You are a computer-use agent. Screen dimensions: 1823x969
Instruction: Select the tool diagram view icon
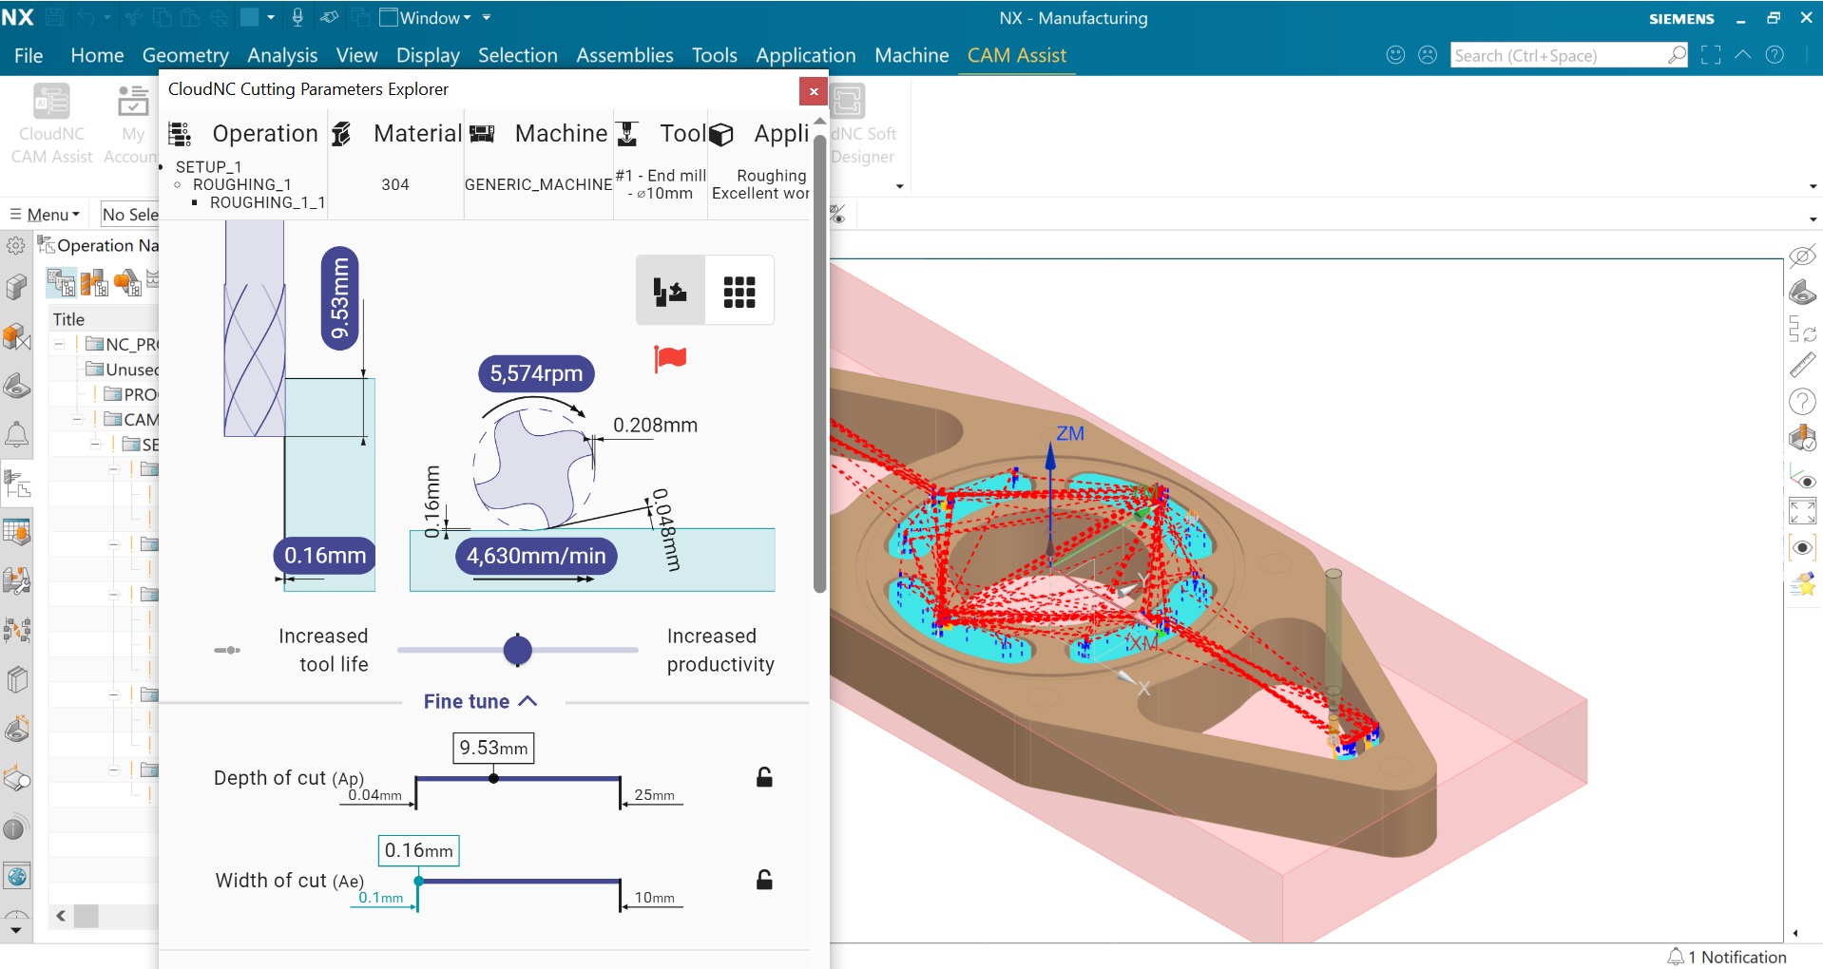click(670, 292)
